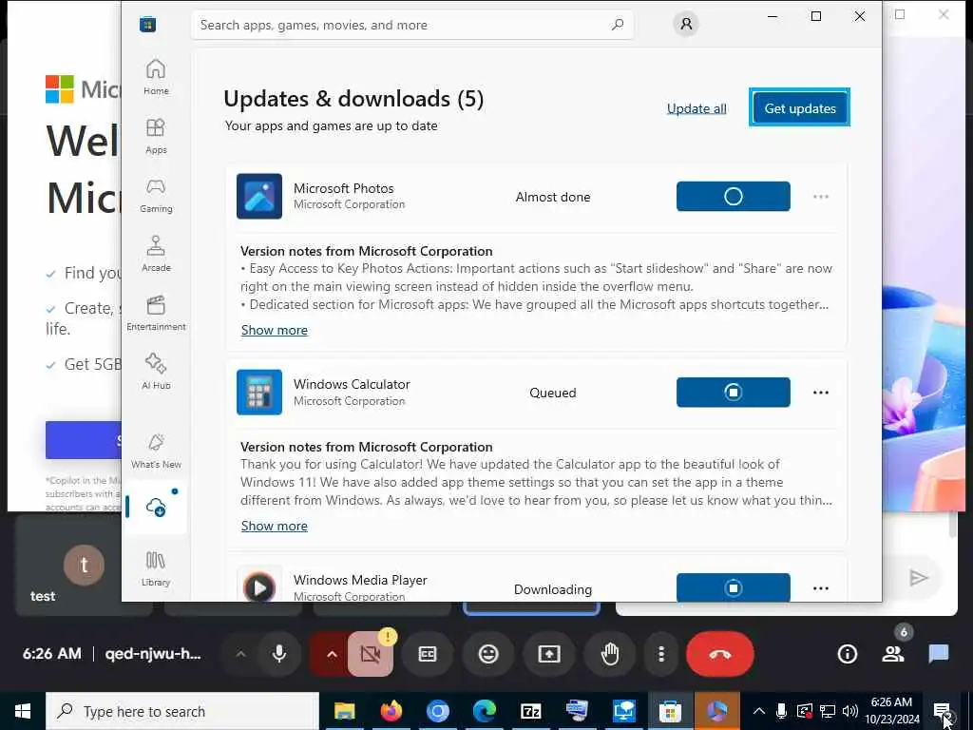The height and width of the screenshot is (730, 973).
Task: Launch Firefox from the taskbar
Action: point(391,711)
